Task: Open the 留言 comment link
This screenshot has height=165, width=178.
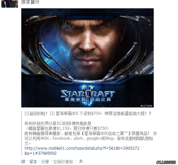Action: pyautogui.click(x=33, y=162)
